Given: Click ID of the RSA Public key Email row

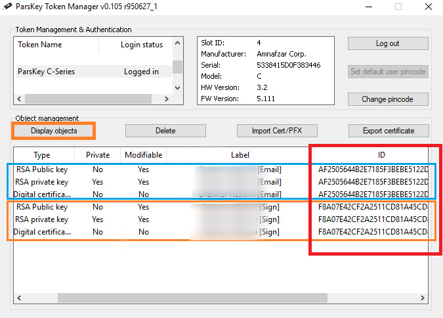Looking at the screenshot, I should (373, 170).
